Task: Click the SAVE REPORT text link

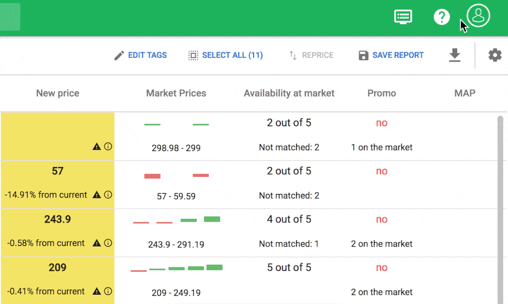Action: [x=398, y=55]
